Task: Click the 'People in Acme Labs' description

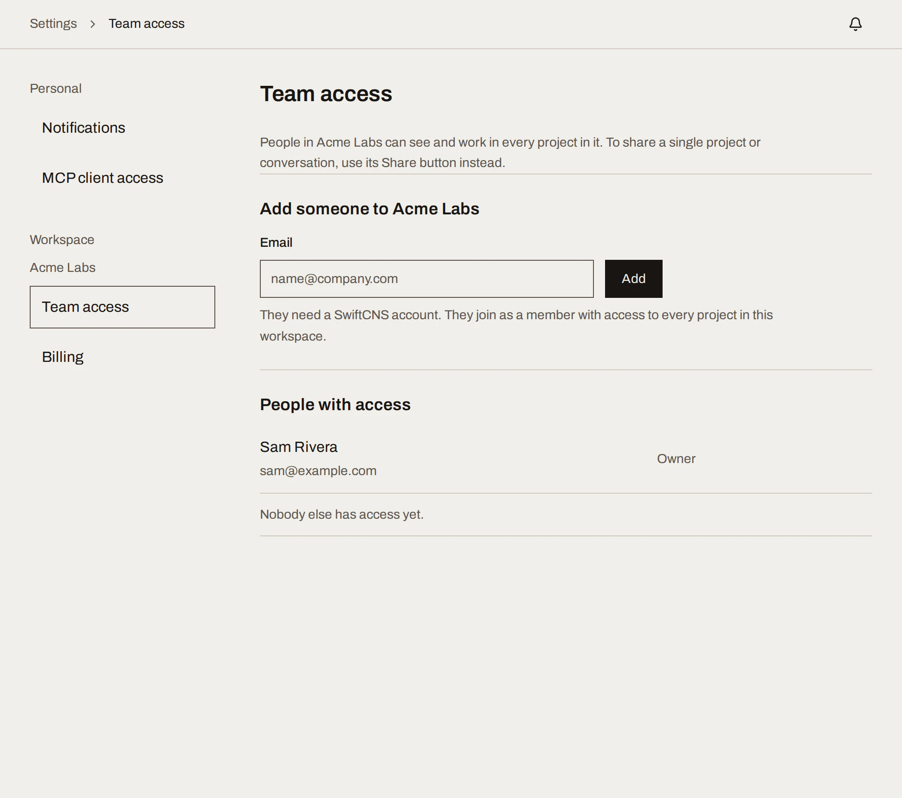Action: click(510, 153)
